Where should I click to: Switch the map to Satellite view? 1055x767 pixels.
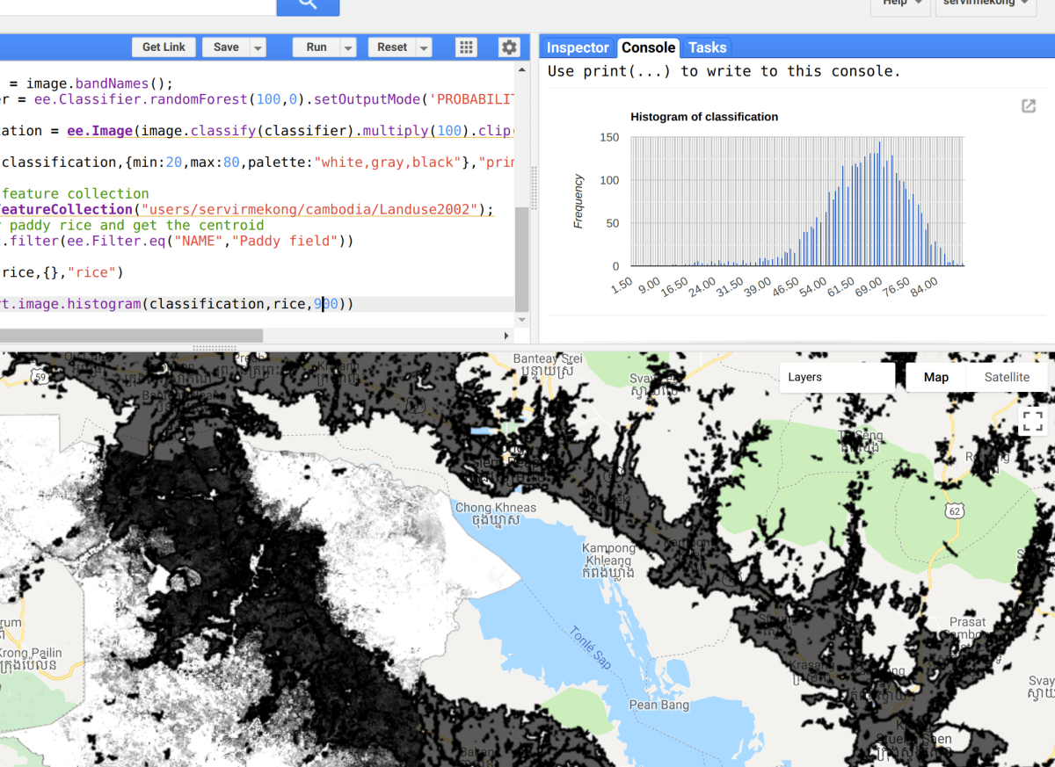1007,377
